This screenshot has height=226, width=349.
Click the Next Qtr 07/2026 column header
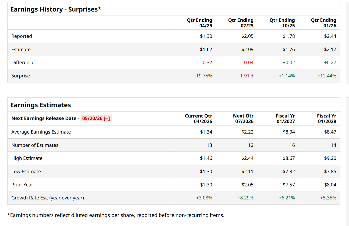[x=243, y=119]
